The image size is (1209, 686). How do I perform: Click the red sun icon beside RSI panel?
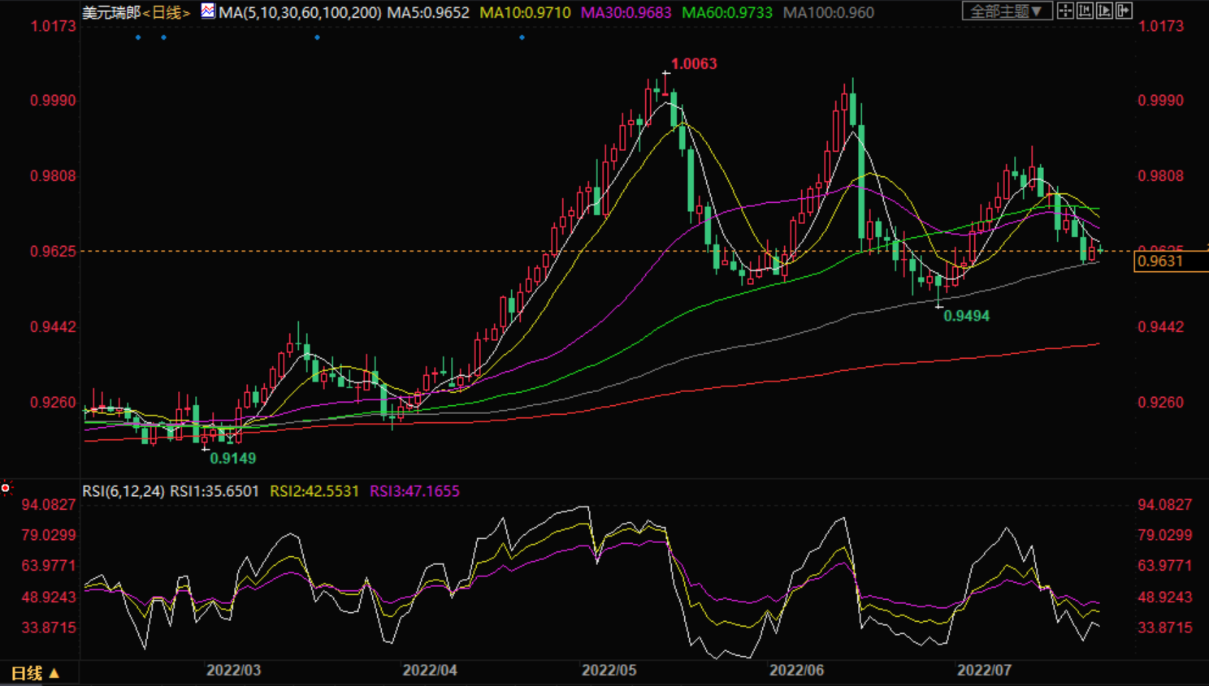[6, 488]
